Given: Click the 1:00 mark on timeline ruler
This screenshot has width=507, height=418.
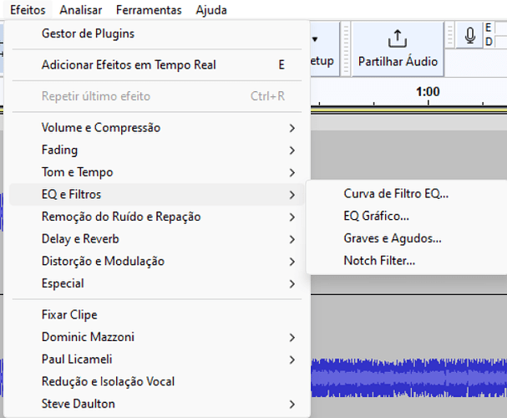Looking at the screenshot, I should (x=428, y=92).
